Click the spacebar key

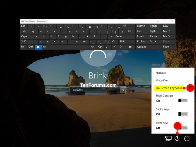[70, 47]
